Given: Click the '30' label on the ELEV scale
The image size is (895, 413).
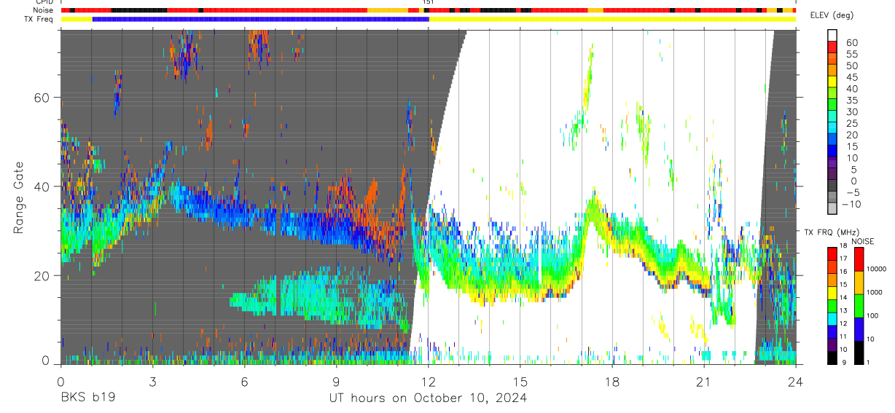Looking at the screenshot, I should click(851, 111).
